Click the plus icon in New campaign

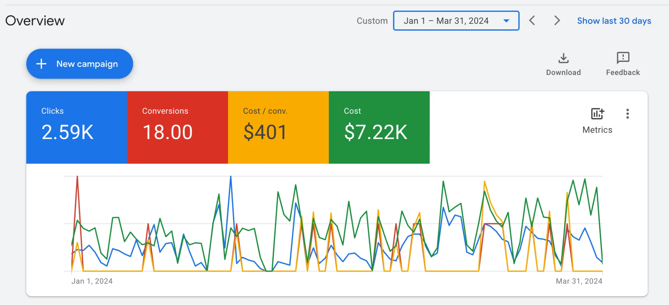[x=41, y=64]
